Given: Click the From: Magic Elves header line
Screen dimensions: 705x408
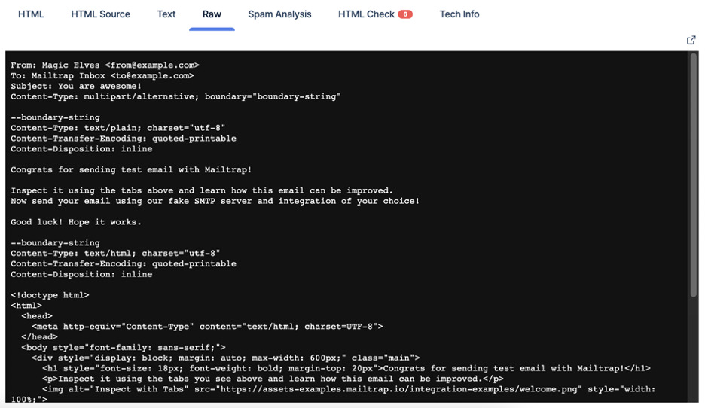Looking at the screenshot, I should (x=105, y=65).
